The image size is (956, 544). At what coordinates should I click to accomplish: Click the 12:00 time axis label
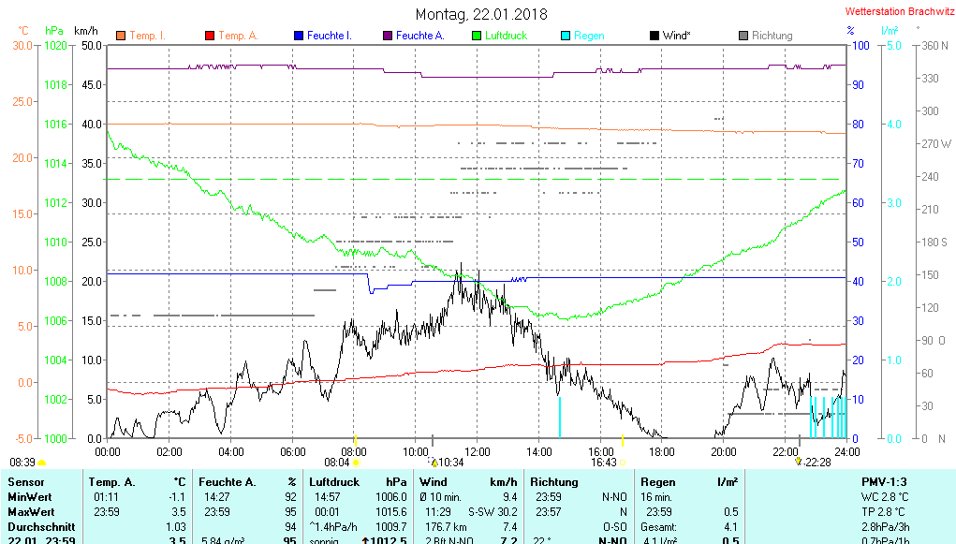[x=477, y=451]
